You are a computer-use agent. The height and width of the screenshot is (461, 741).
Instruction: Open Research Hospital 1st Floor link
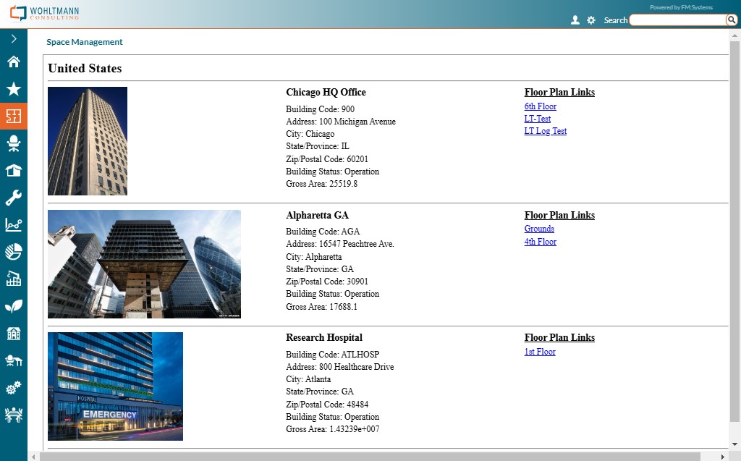tap(540, 352)
